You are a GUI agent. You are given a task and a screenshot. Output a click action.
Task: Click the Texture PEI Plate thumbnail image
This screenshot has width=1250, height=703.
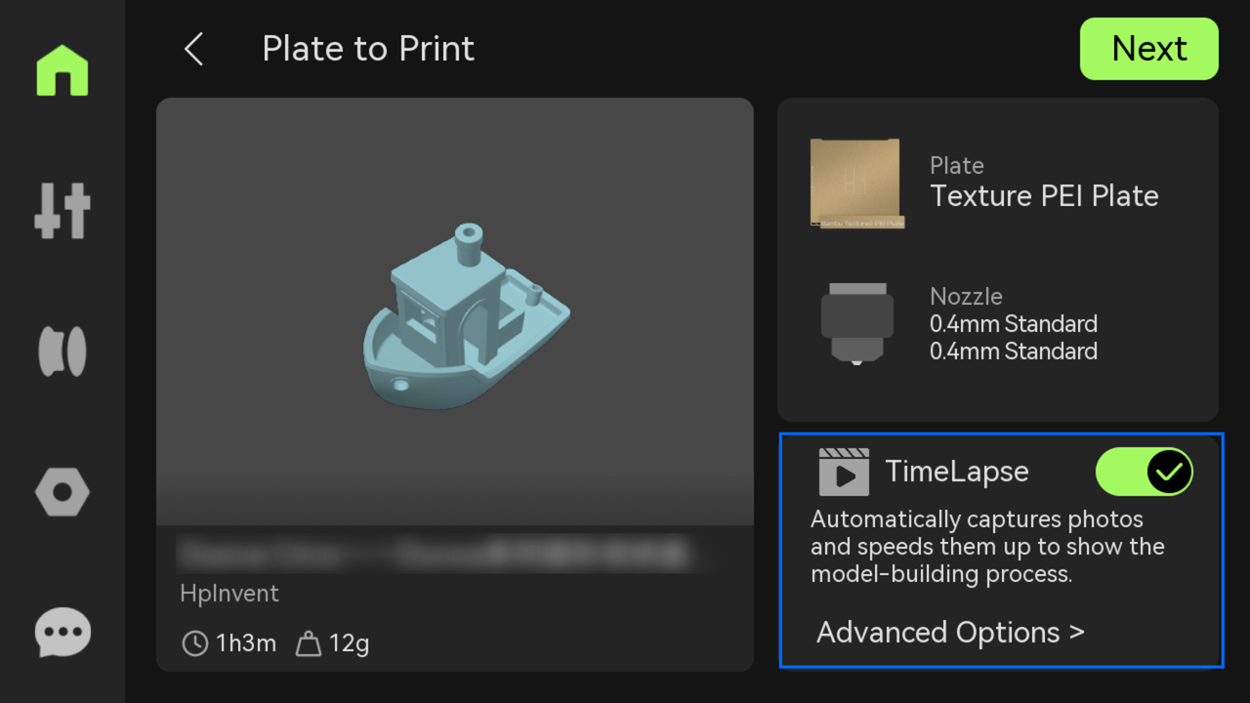pos(857,183)
